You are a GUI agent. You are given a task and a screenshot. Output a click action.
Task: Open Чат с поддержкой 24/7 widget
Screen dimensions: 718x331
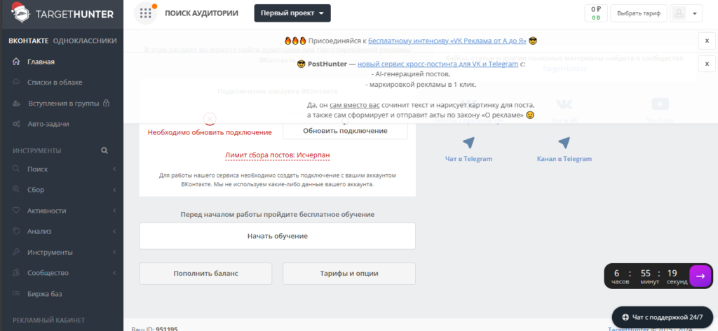pos(663,317)
